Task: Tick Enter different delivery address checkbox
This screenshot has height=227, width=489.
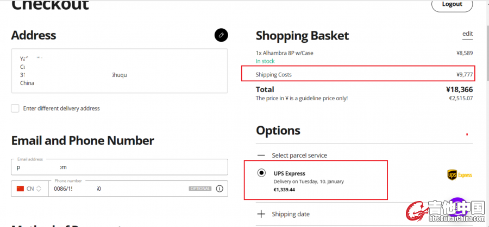Action: pyautogui.click(x=15, y=108)
